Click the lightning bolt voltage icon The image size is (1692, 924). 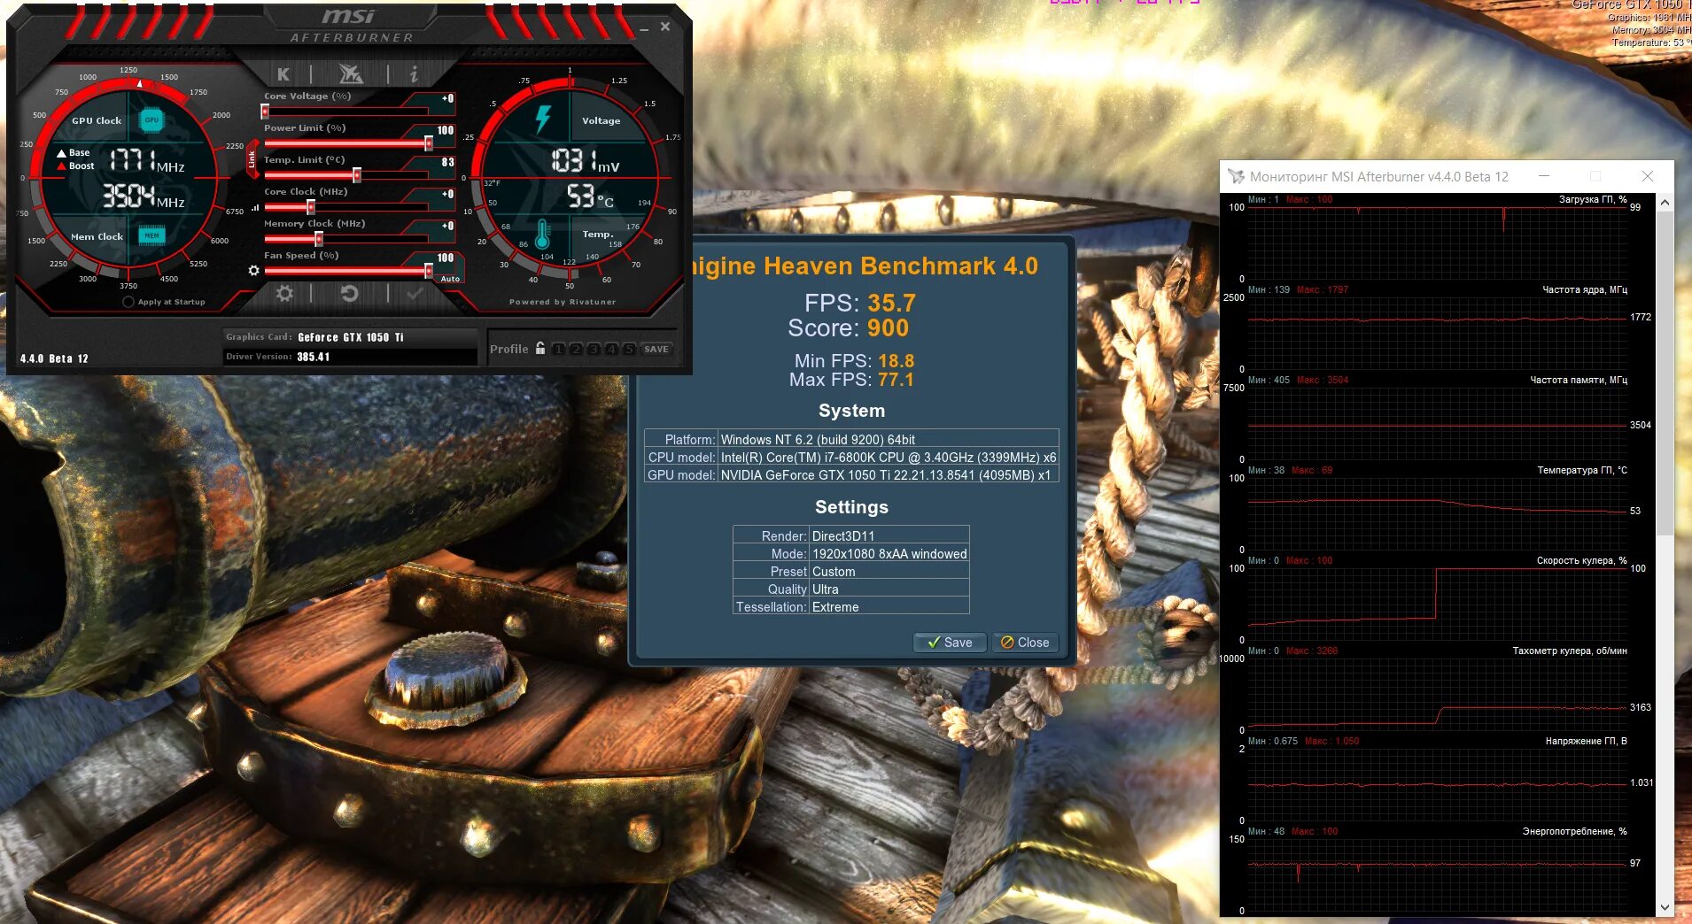[543, 119]
